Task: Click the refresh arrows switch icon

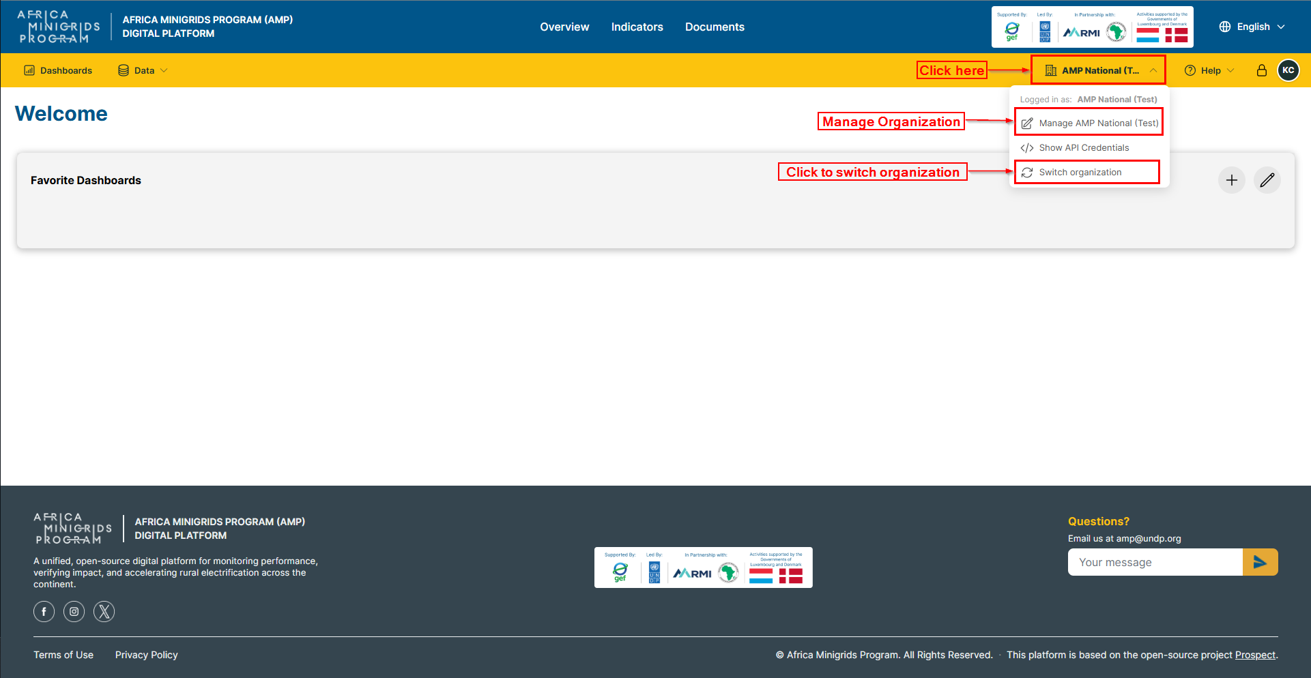Action: click(1027, 173)
